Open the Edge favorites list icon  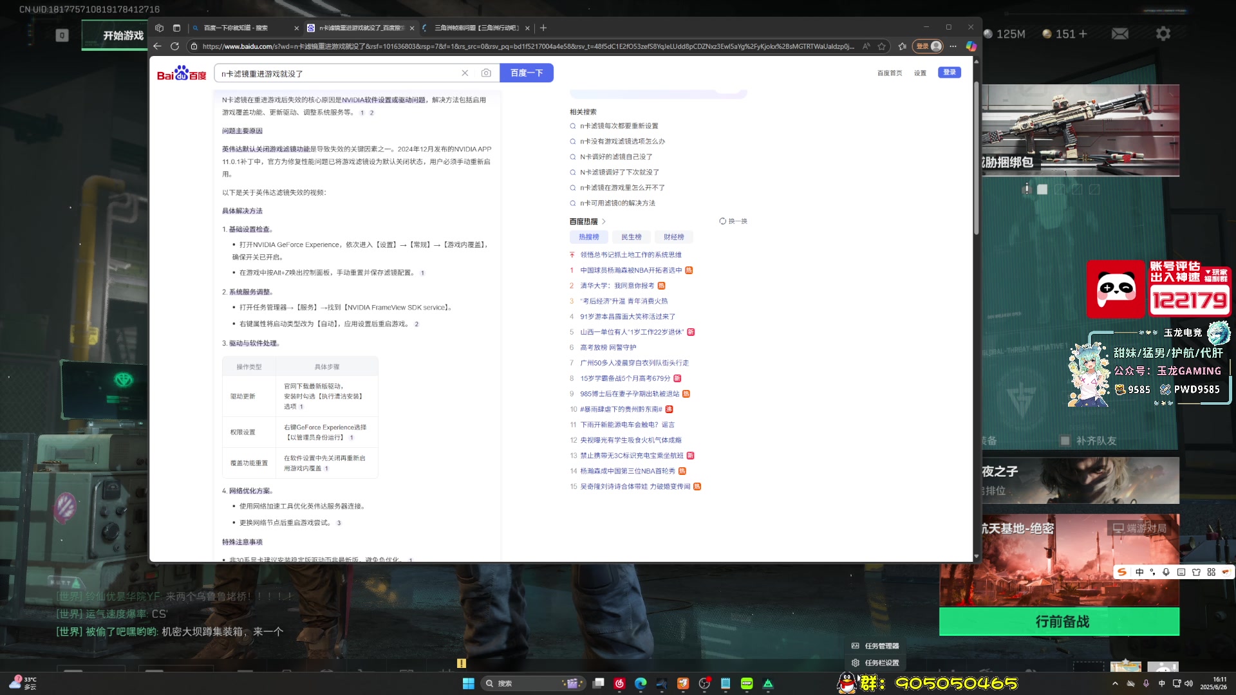point(903,46)
